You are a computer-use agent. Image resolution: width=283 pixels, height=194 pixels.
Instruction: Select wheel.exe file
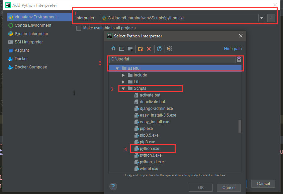pos(149,168)
